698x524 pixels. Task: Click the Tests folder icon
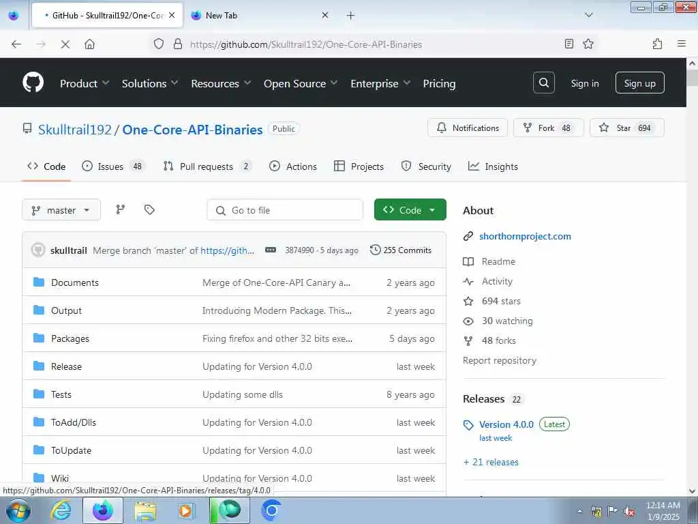[39, 394]
